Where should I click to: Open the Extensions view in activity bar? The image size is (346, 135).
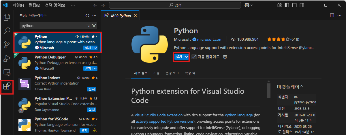(x=7, y=86)
